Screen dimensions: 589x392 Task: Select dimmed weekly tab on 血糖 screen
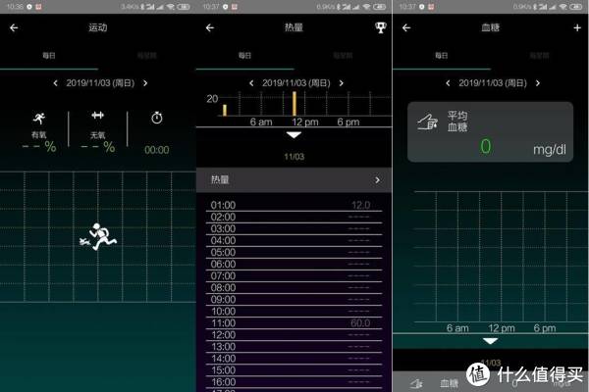539,56
